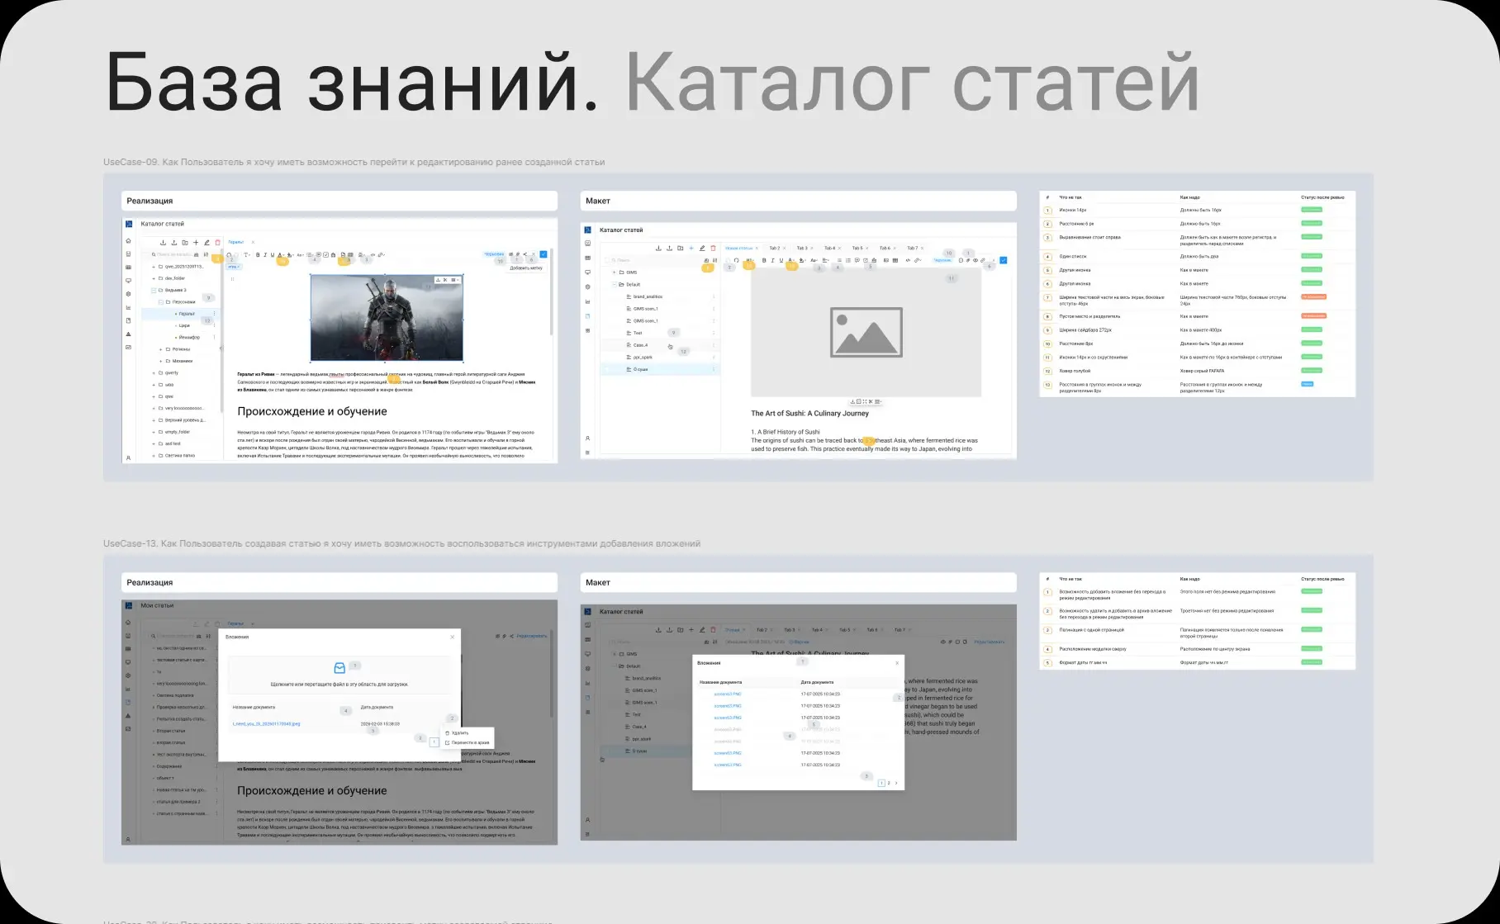Click red trash icon in UseCase-09 Реализация toolbar
The height and width of the screenshot is (924, 1500).
pos(218,243)
